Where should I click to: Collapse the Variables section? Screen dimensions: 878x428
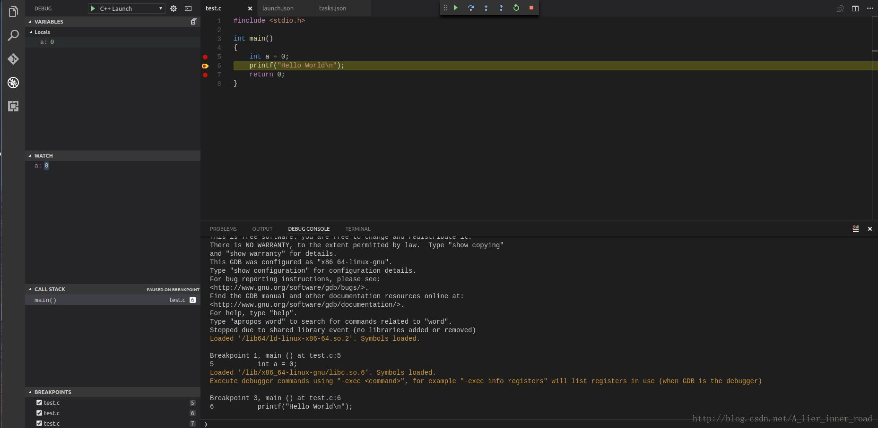113,22
